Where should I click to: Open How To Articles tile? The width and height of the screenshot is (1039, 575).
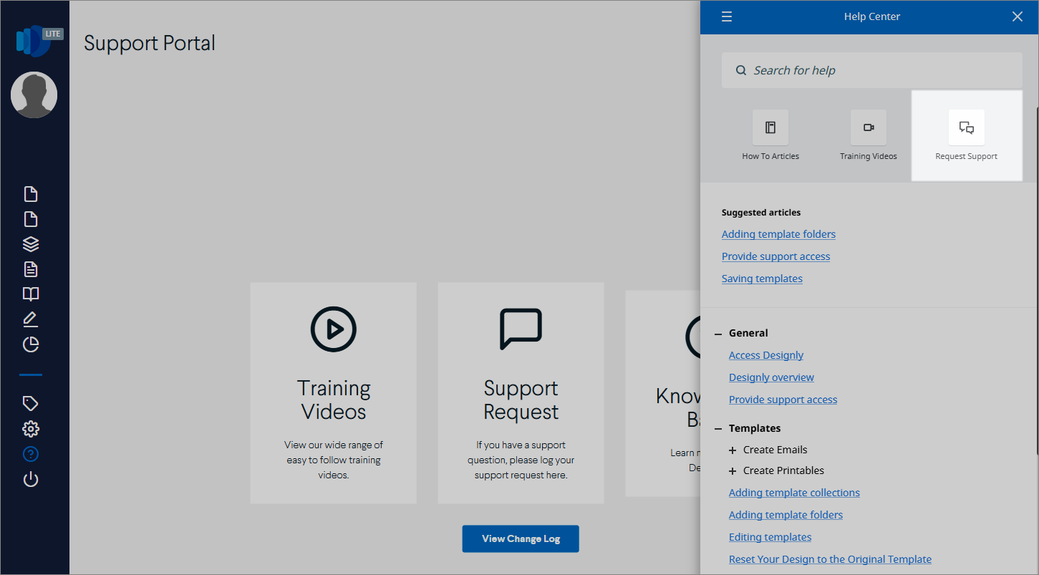coord(770,135)
